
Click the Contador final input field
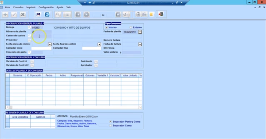coord(92,48)
